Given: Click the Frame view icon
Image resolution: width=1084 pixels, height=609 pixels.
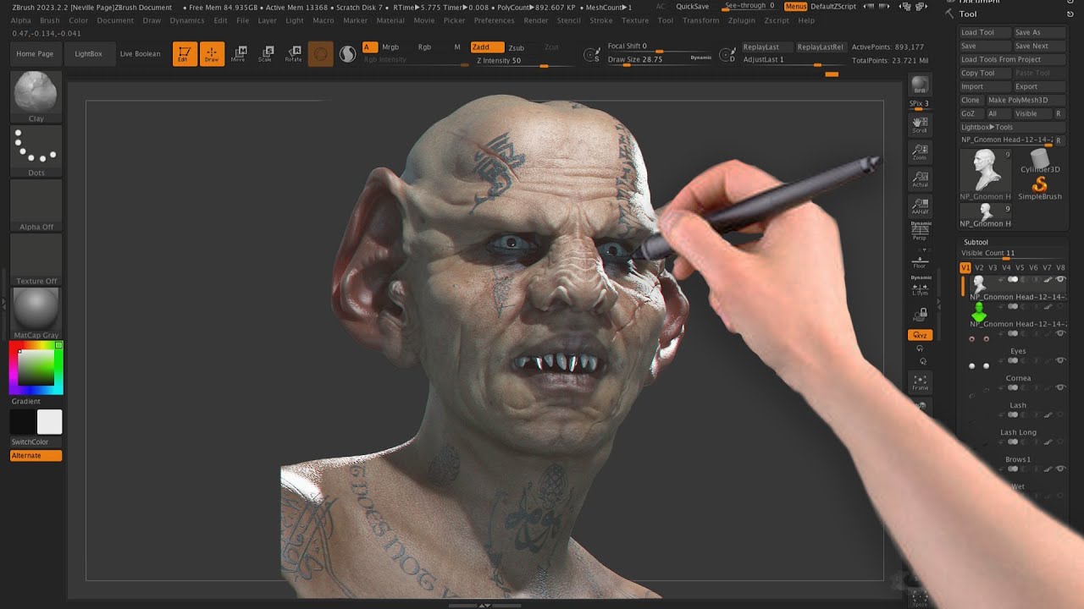Looking at the screenshot, I should click(x=920, y=382).
